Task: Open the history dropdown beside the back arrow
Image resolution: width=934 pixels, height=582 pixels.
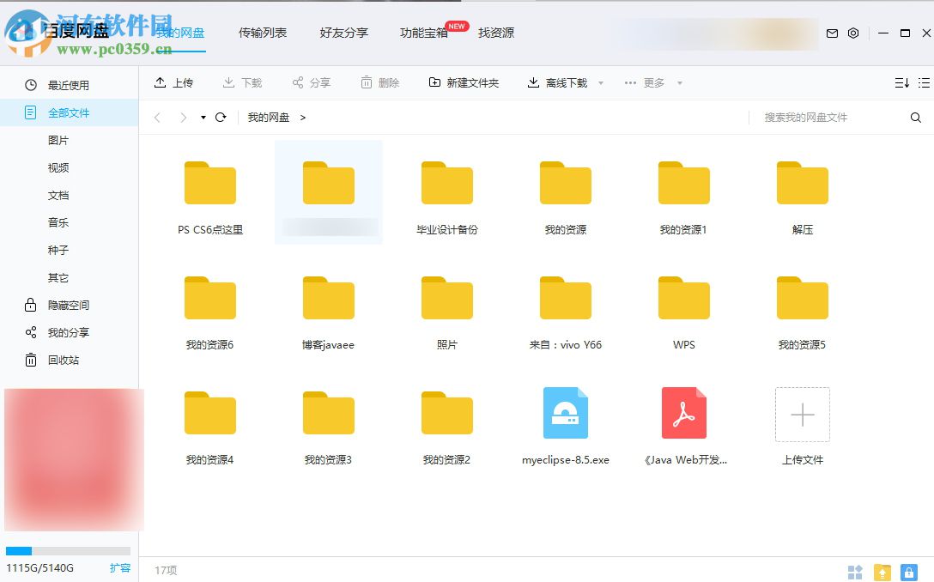Action: click(203, 117)
